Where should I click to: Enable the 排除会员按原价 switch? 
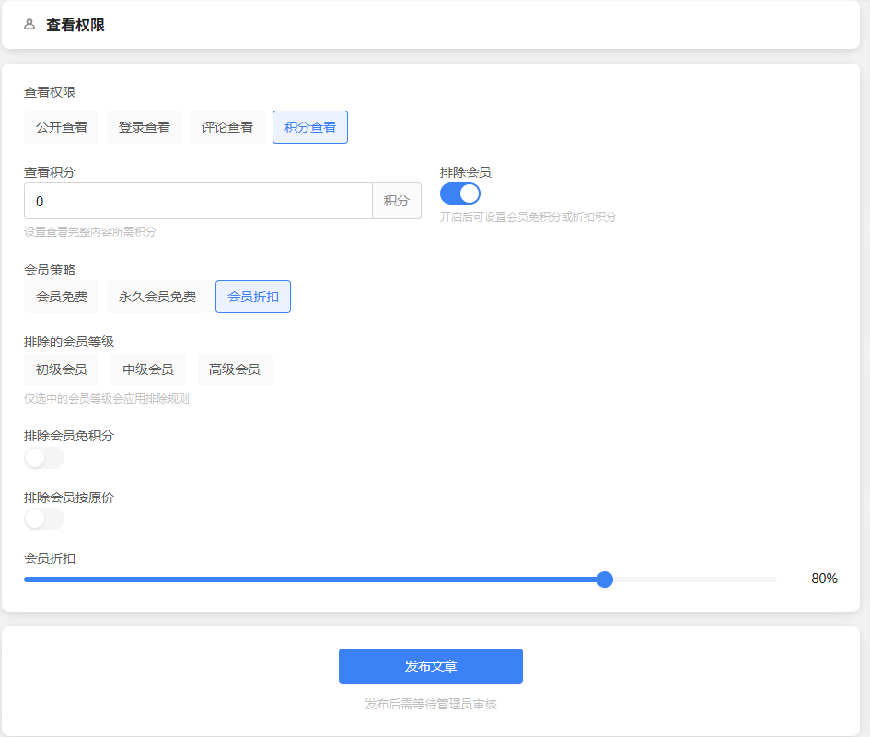click(44, 520)
